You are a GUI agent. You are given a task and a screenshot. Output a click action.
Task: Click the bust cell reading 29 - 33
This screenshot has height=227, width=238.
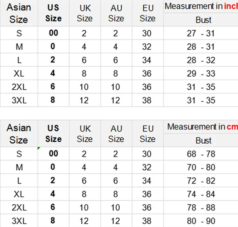pyautogui.click(x=201, y=73)
